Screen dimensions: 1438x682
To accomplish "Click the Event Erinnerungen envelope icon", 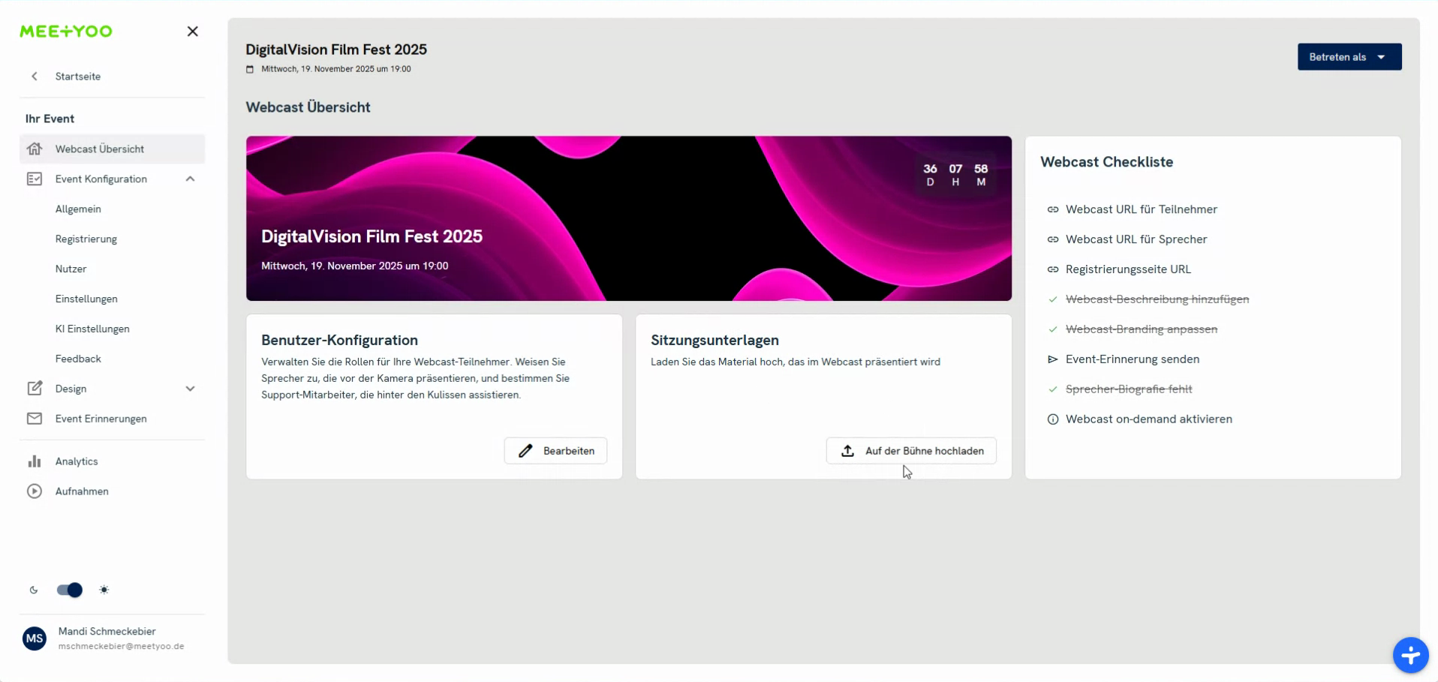I will pos(35,419).
